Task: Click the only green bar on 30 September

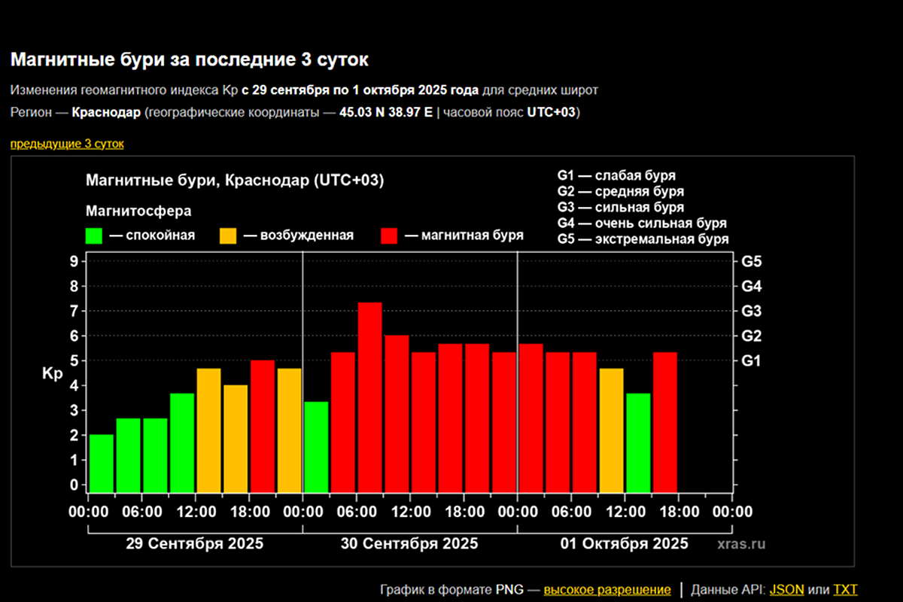Action: tap(316, 447)
